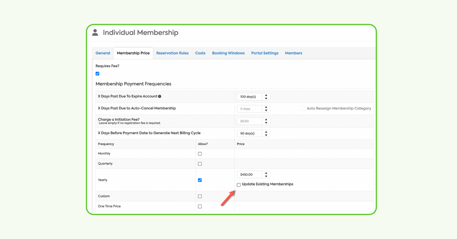
Task: Open the Portal Settings tab
Action: click(265, 53)
